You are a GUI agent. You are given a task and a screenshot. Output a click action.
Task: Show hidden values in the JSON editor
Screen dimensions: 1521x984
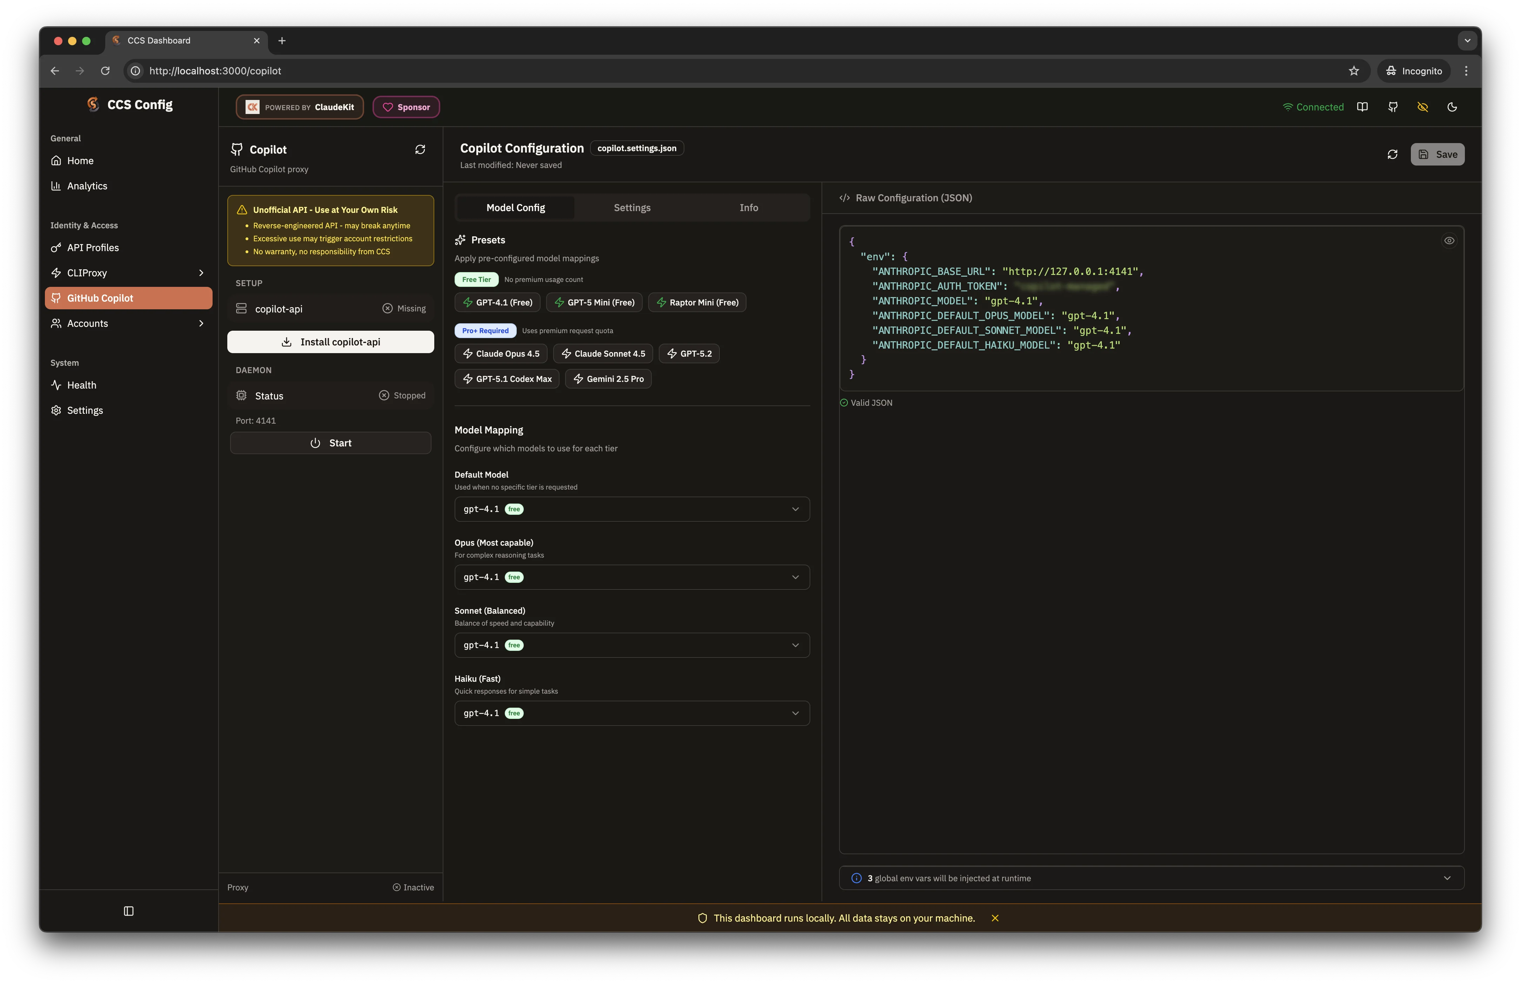click(x=1449, y=240)
